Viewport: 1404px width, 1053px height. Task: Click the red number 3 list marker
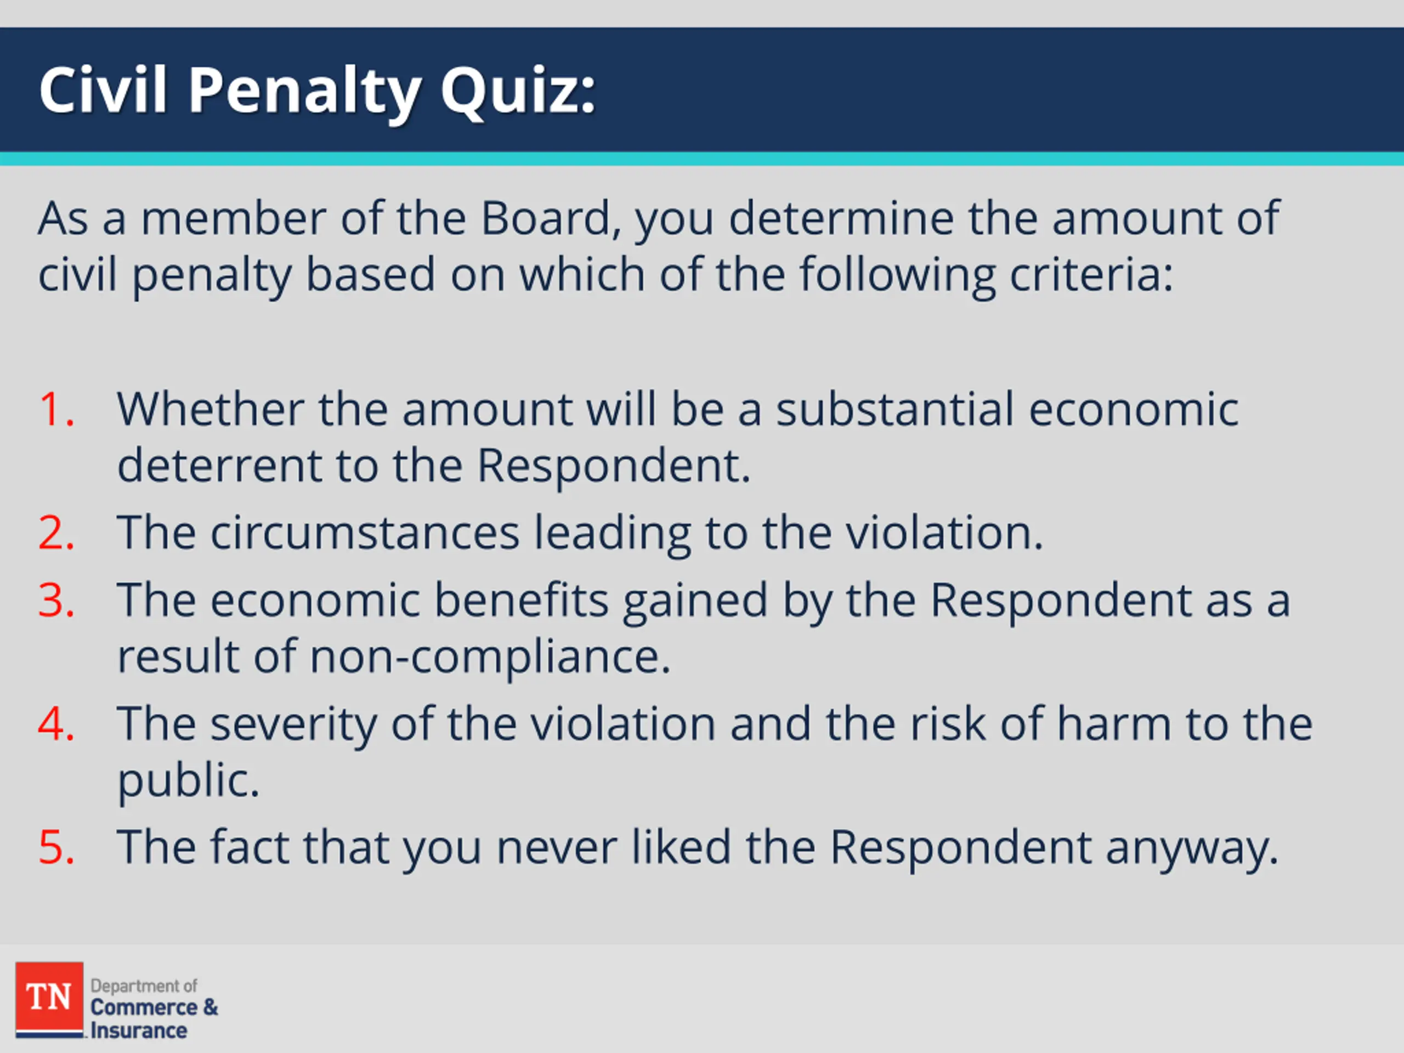(56, 600)
